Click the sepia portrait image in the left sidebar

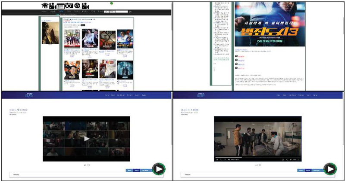point(50,33)
